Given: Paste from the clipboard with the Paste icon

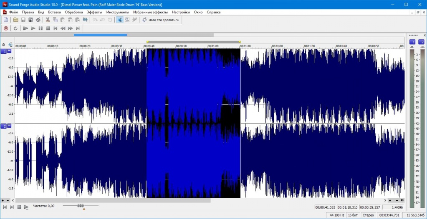Looking at the screenshot, I should (63, 20).
